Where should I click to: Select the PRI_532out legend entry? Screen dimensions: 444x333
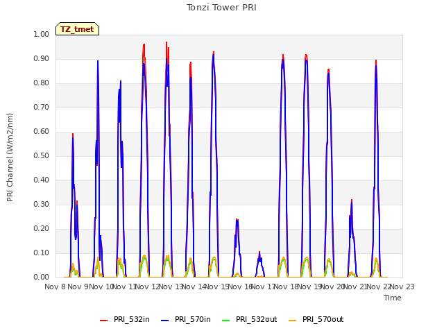pyautogui.click(x=250, y=320)
